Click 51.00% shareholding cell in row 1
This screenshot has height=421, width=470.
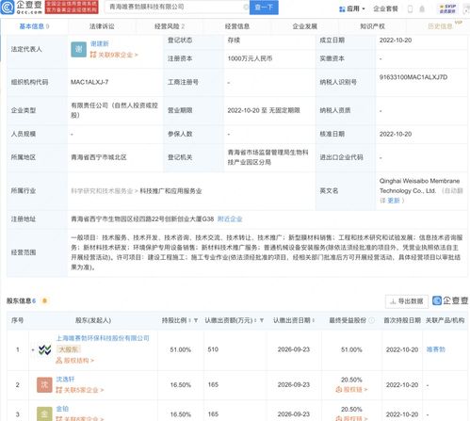click(181, 349)
